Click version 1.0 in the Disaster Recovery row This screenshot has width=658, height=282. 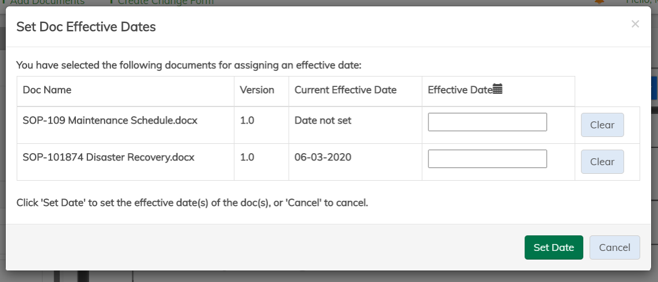coord(247,158)
